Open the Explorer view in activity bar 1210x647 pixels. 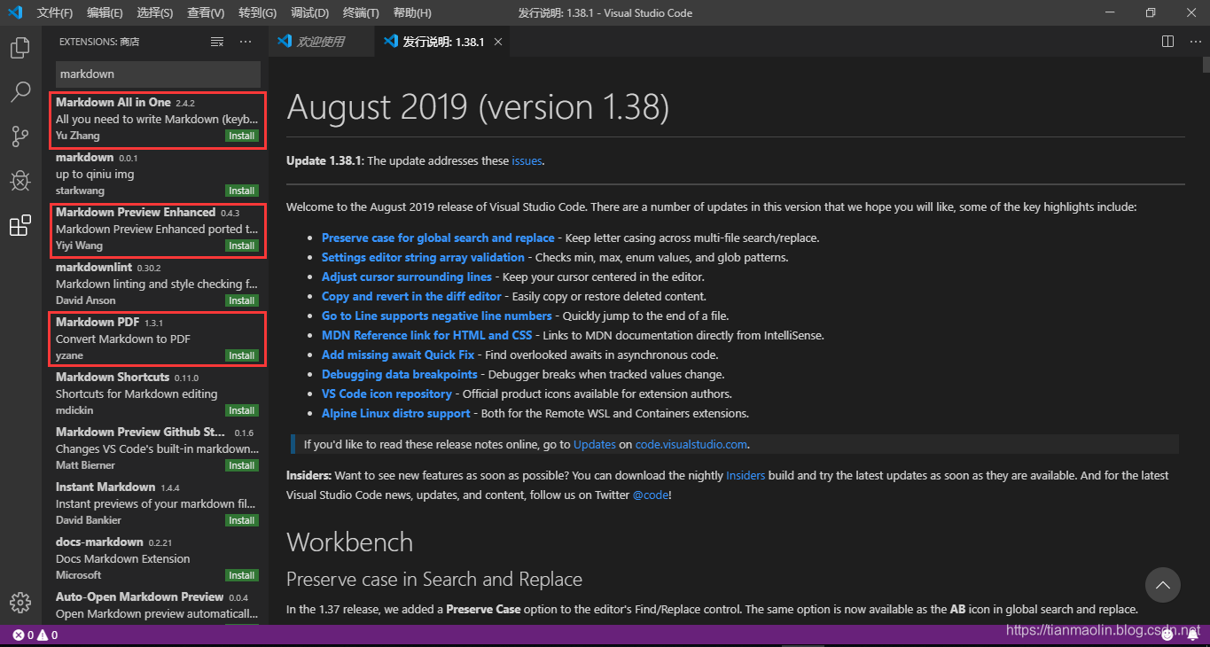(x=20, y=48)
